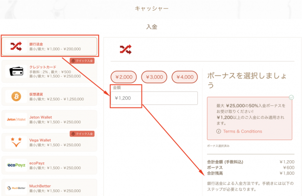The height and width of the screenshot is (196, 302).
Task: Click the ボーナス ¥600 row
Action: click(251, 167)
